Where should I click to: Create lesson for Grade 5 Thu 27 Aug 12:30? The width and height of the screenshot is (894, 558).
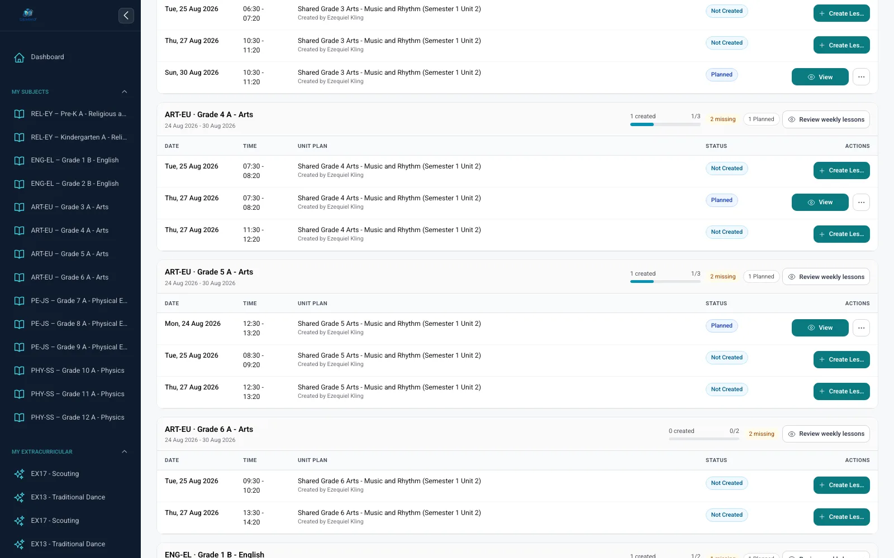point(841,392)
